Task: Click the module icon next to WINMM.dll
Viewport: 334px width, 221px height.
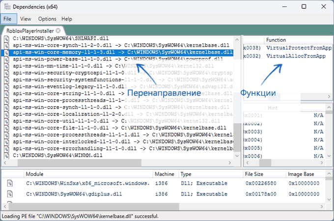Action: pyautogui.click(x=6, y=155)
